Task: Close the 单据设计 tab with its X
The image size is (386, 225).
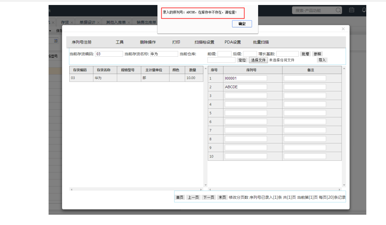Action: pos(98,23)
